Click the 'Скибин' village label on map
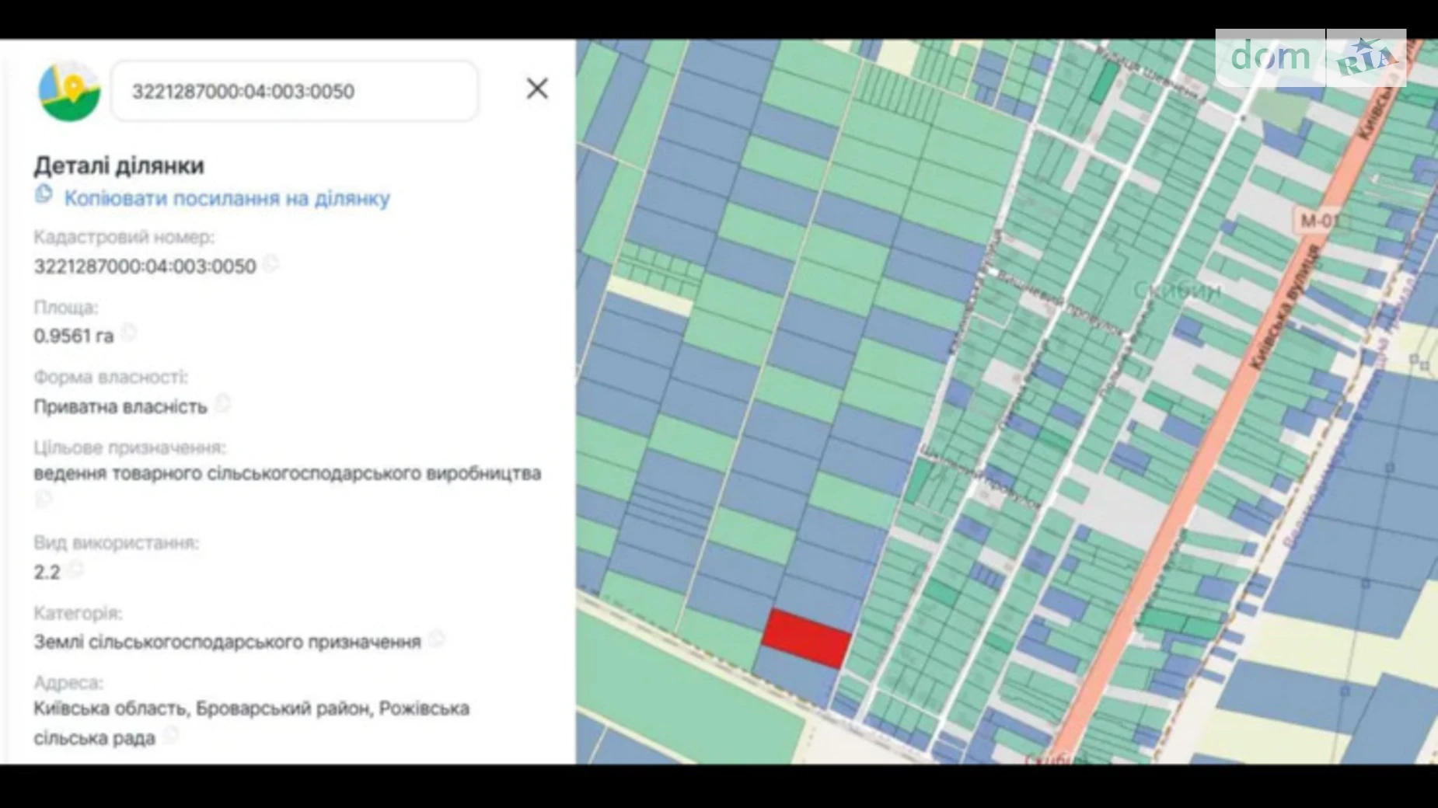 [x=1176, y=291]
